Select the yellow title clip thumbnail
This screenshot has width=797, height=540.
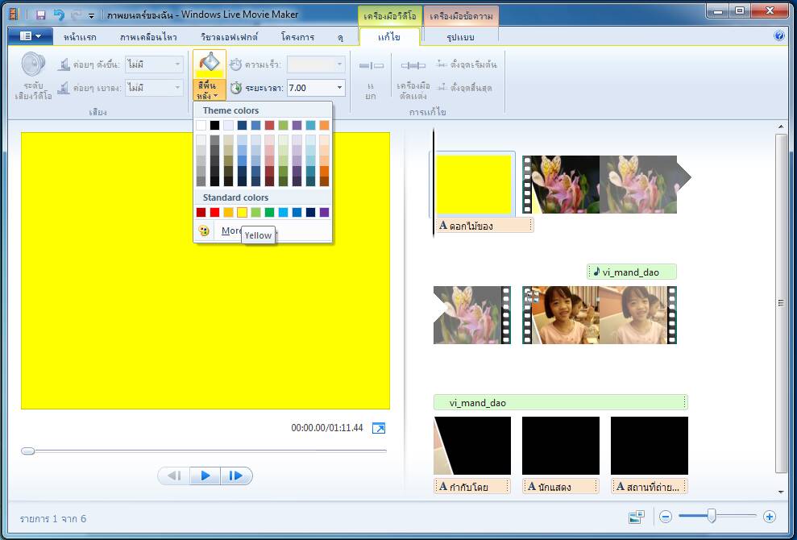click(474, 185)
